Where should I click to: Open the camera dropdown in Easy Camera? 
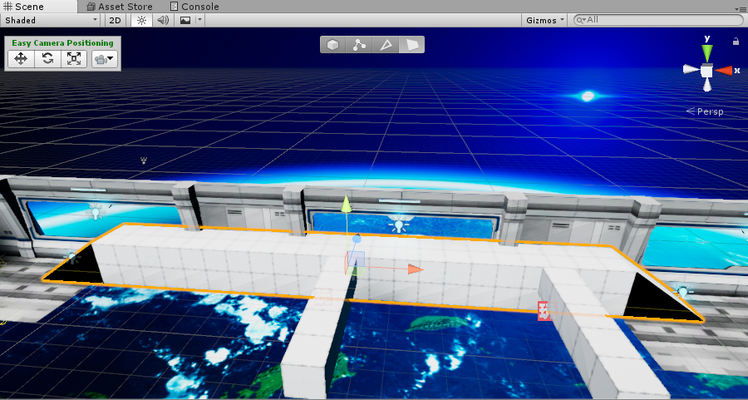tap(105, 59)
